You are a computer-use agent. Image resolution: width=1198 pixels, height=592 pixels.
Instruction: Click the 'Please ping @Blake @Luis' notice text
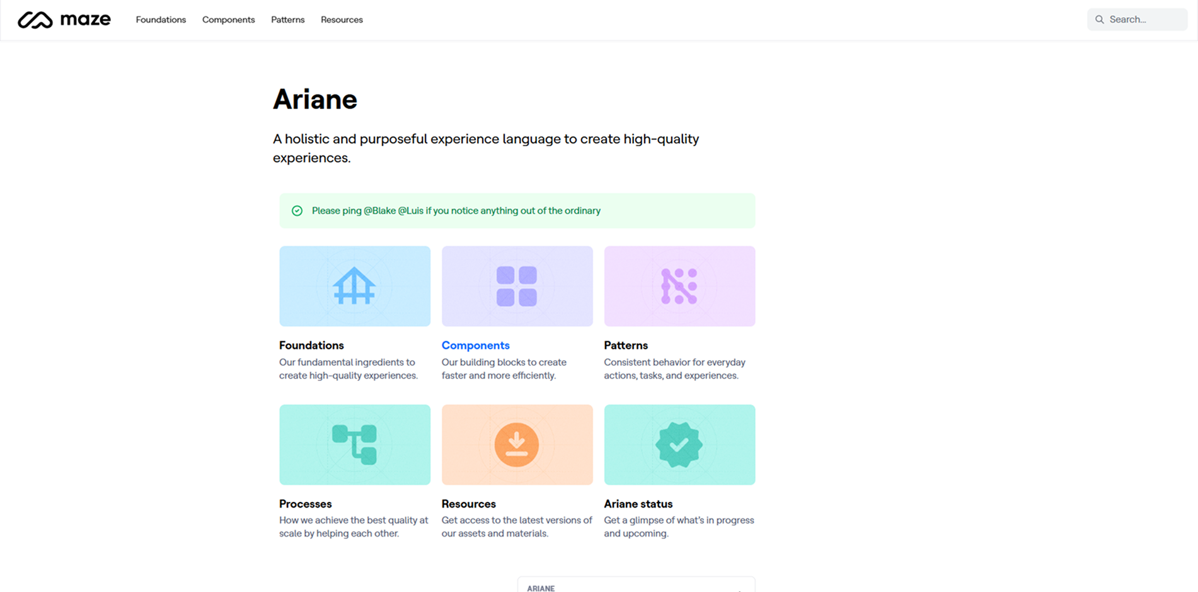456,211
